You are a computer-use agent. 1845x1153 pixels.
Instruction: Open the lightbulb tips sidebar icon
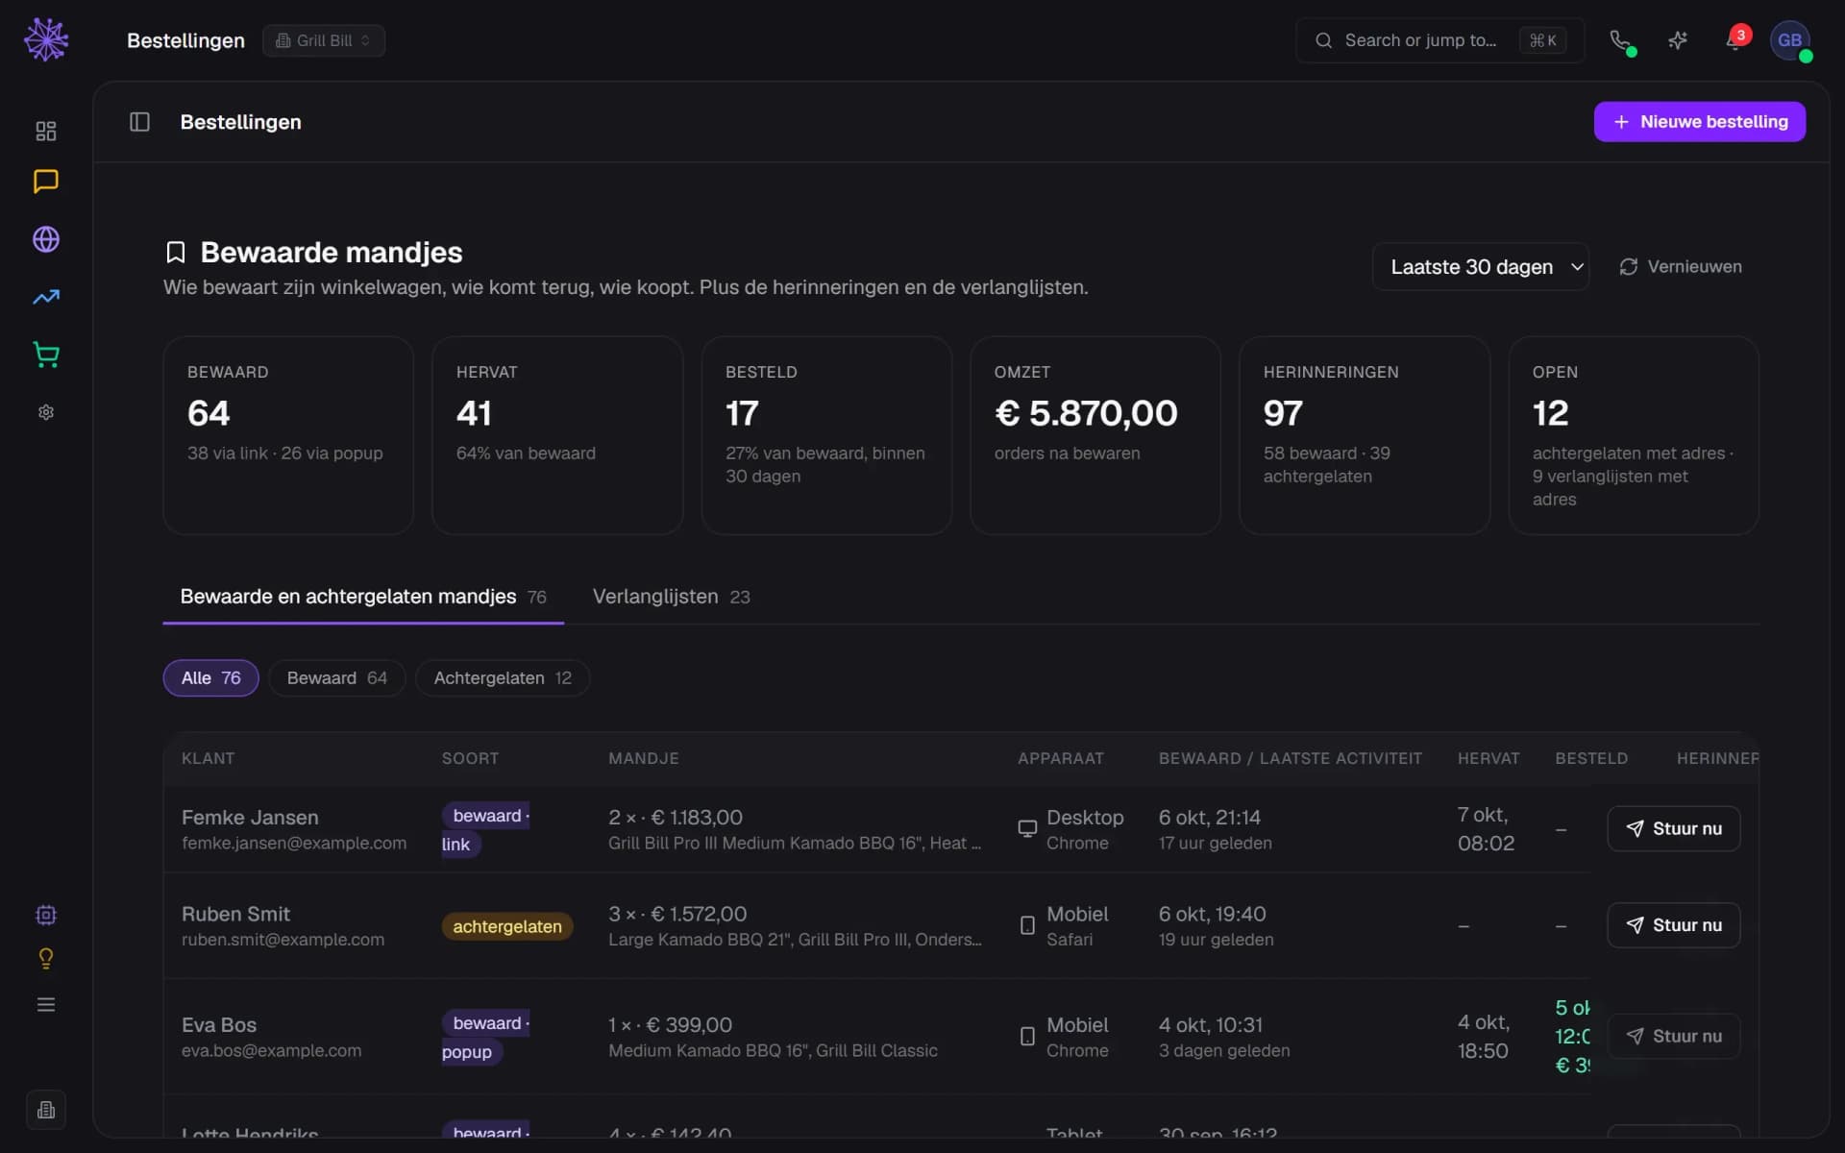pos(46,959)
